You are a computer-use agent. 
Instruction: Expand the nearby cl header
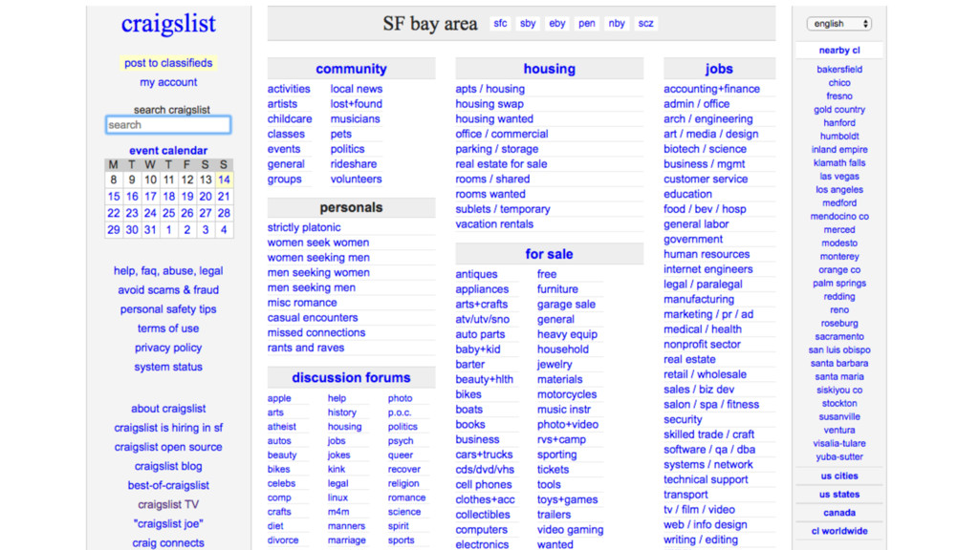click(839, 51)
